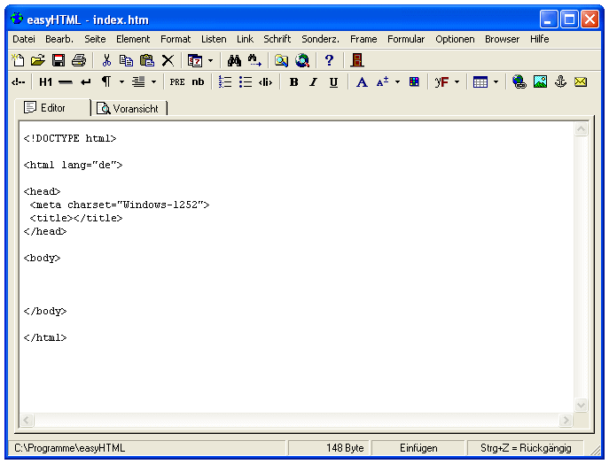Cut selection with the scissors icon
The width and height of the screenshot is (609, 464).
click(106, 60)
